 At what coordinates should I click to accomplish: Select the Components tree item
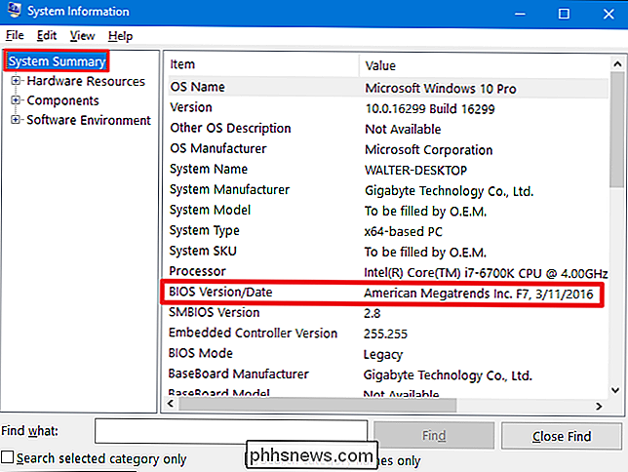tap(62, 100)
